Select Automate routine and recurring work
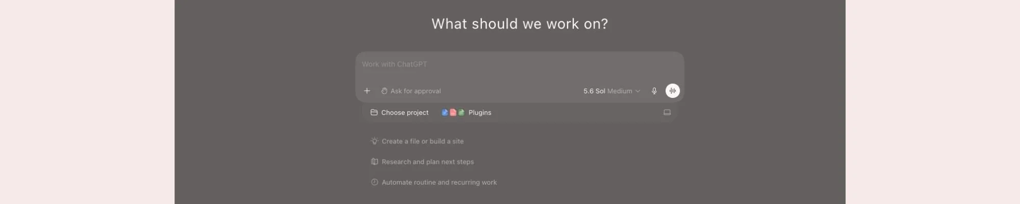Screen dimensions: 1020x204 click(x=433, y=182)
